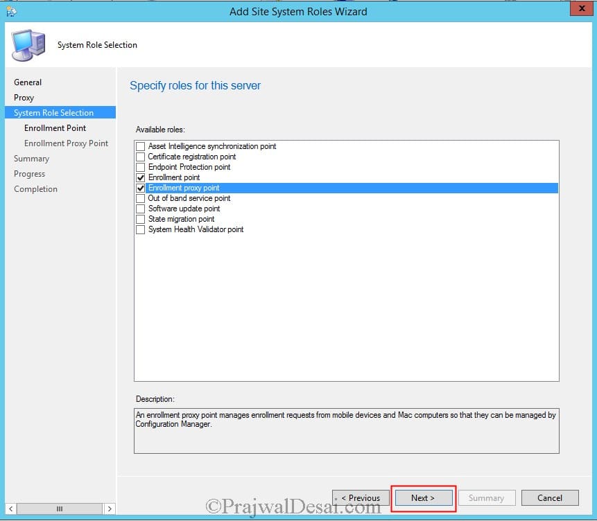Close the Add Site System Roles Wizard
Viewport: 597px width, 521px height.
[x=582, y=8]
